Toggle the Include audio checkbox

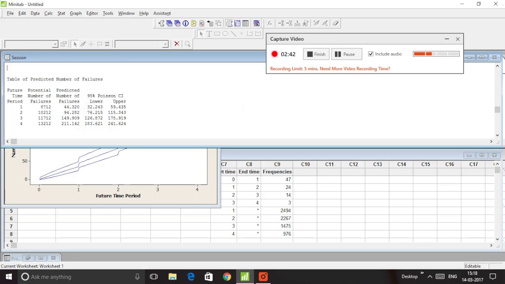point(371,54)
